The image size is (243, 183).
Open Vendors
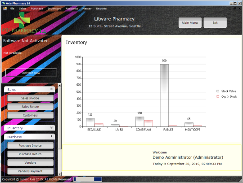coord(31,163)
